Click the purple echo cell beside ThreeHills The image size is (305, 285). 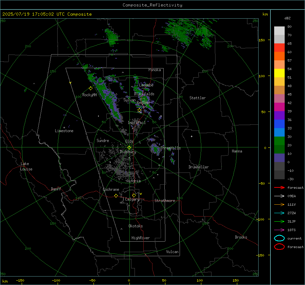pos(155,149)
